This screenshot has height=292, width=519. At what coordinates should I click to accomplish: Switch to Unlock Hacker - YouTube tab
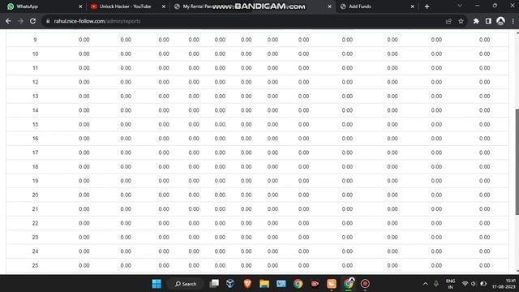click(127, 6)
